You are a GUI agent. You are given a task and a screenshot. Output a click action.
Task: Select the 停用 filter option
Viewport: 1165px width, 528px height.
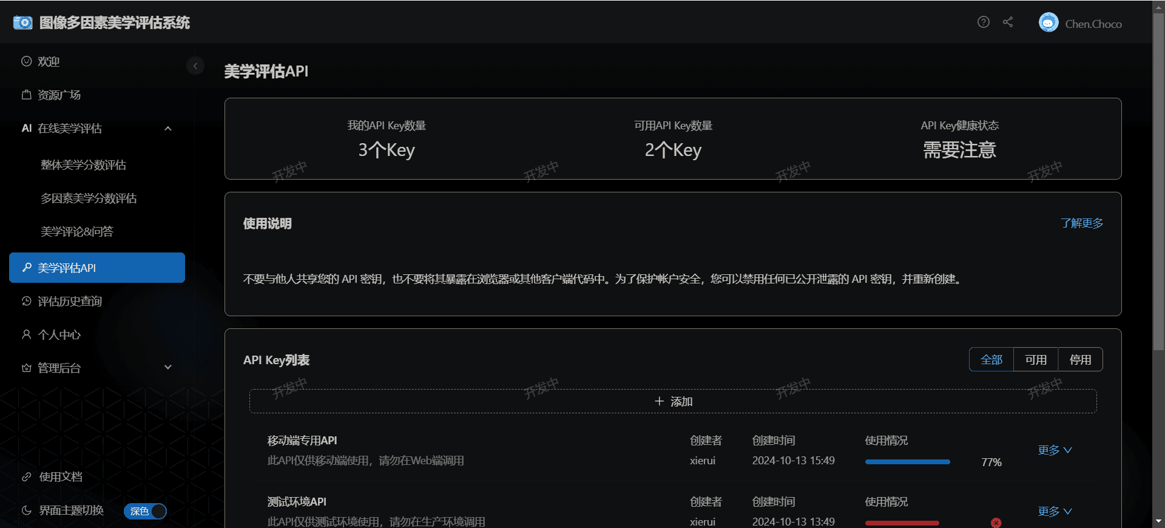click(1079, 360)
